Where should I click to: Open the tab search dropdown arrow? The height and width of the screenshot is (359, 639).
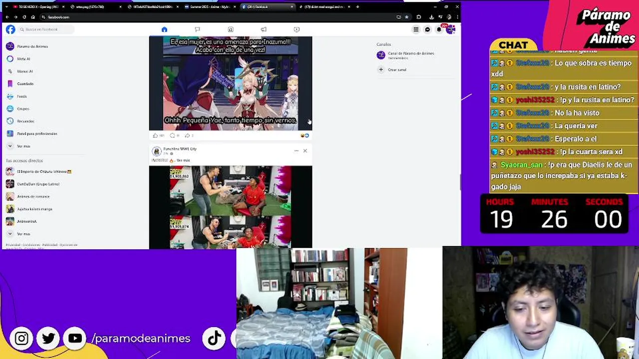[x=6, y=7]
